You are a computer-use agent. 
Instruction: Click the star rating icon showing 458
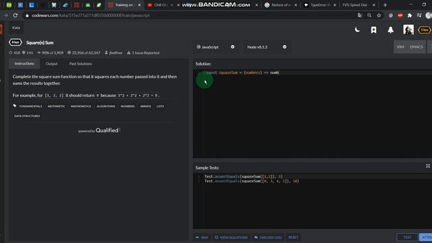(14, 53)
